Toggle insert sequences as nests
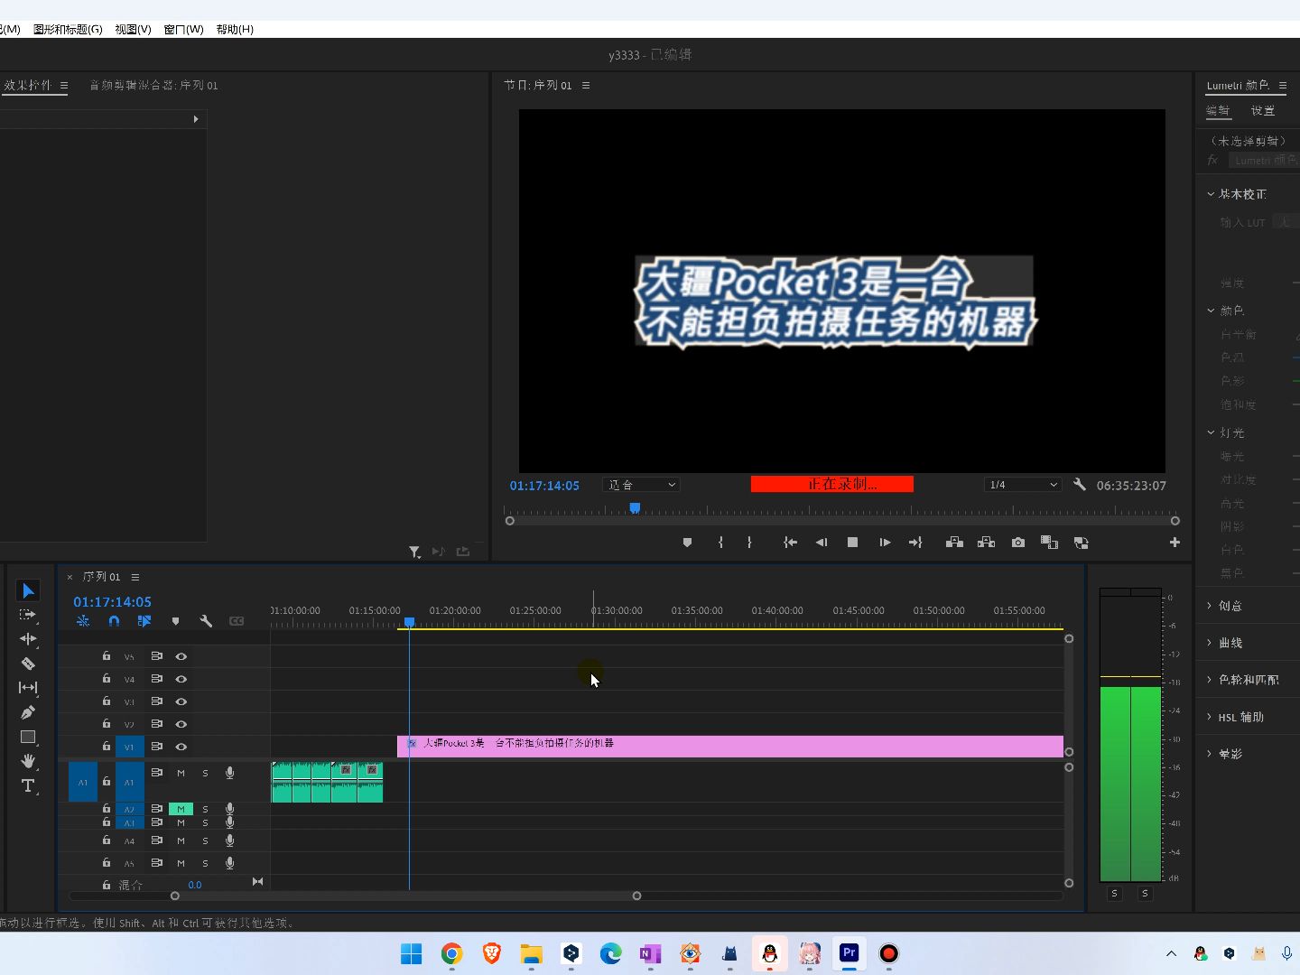 click(83, 621)
